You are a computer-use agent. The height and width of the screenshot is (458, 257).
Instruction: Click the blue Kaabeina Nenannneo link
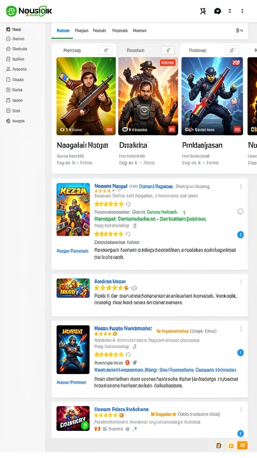coord(165,370)
